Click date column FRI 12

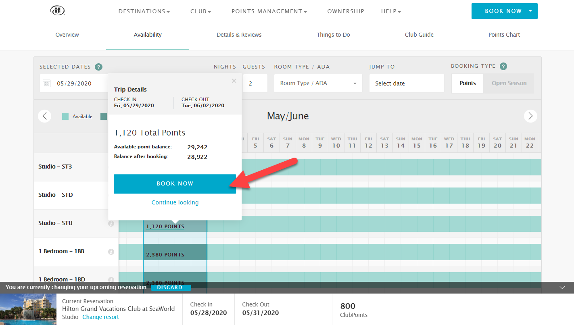click(x=368, y=143)
